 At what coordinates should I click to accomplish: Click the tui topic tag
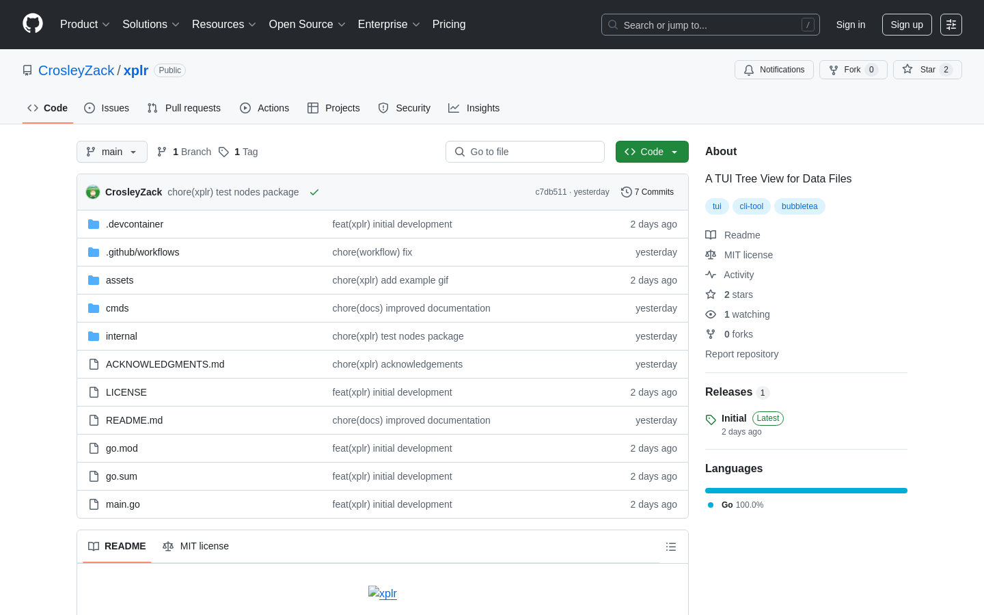point(717,206)
